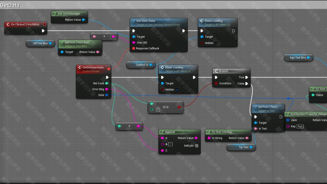The height and width of the screenshot is (184, 327).
Task: Click the Age Text Box output pin
Action: (x=308, y=57)
